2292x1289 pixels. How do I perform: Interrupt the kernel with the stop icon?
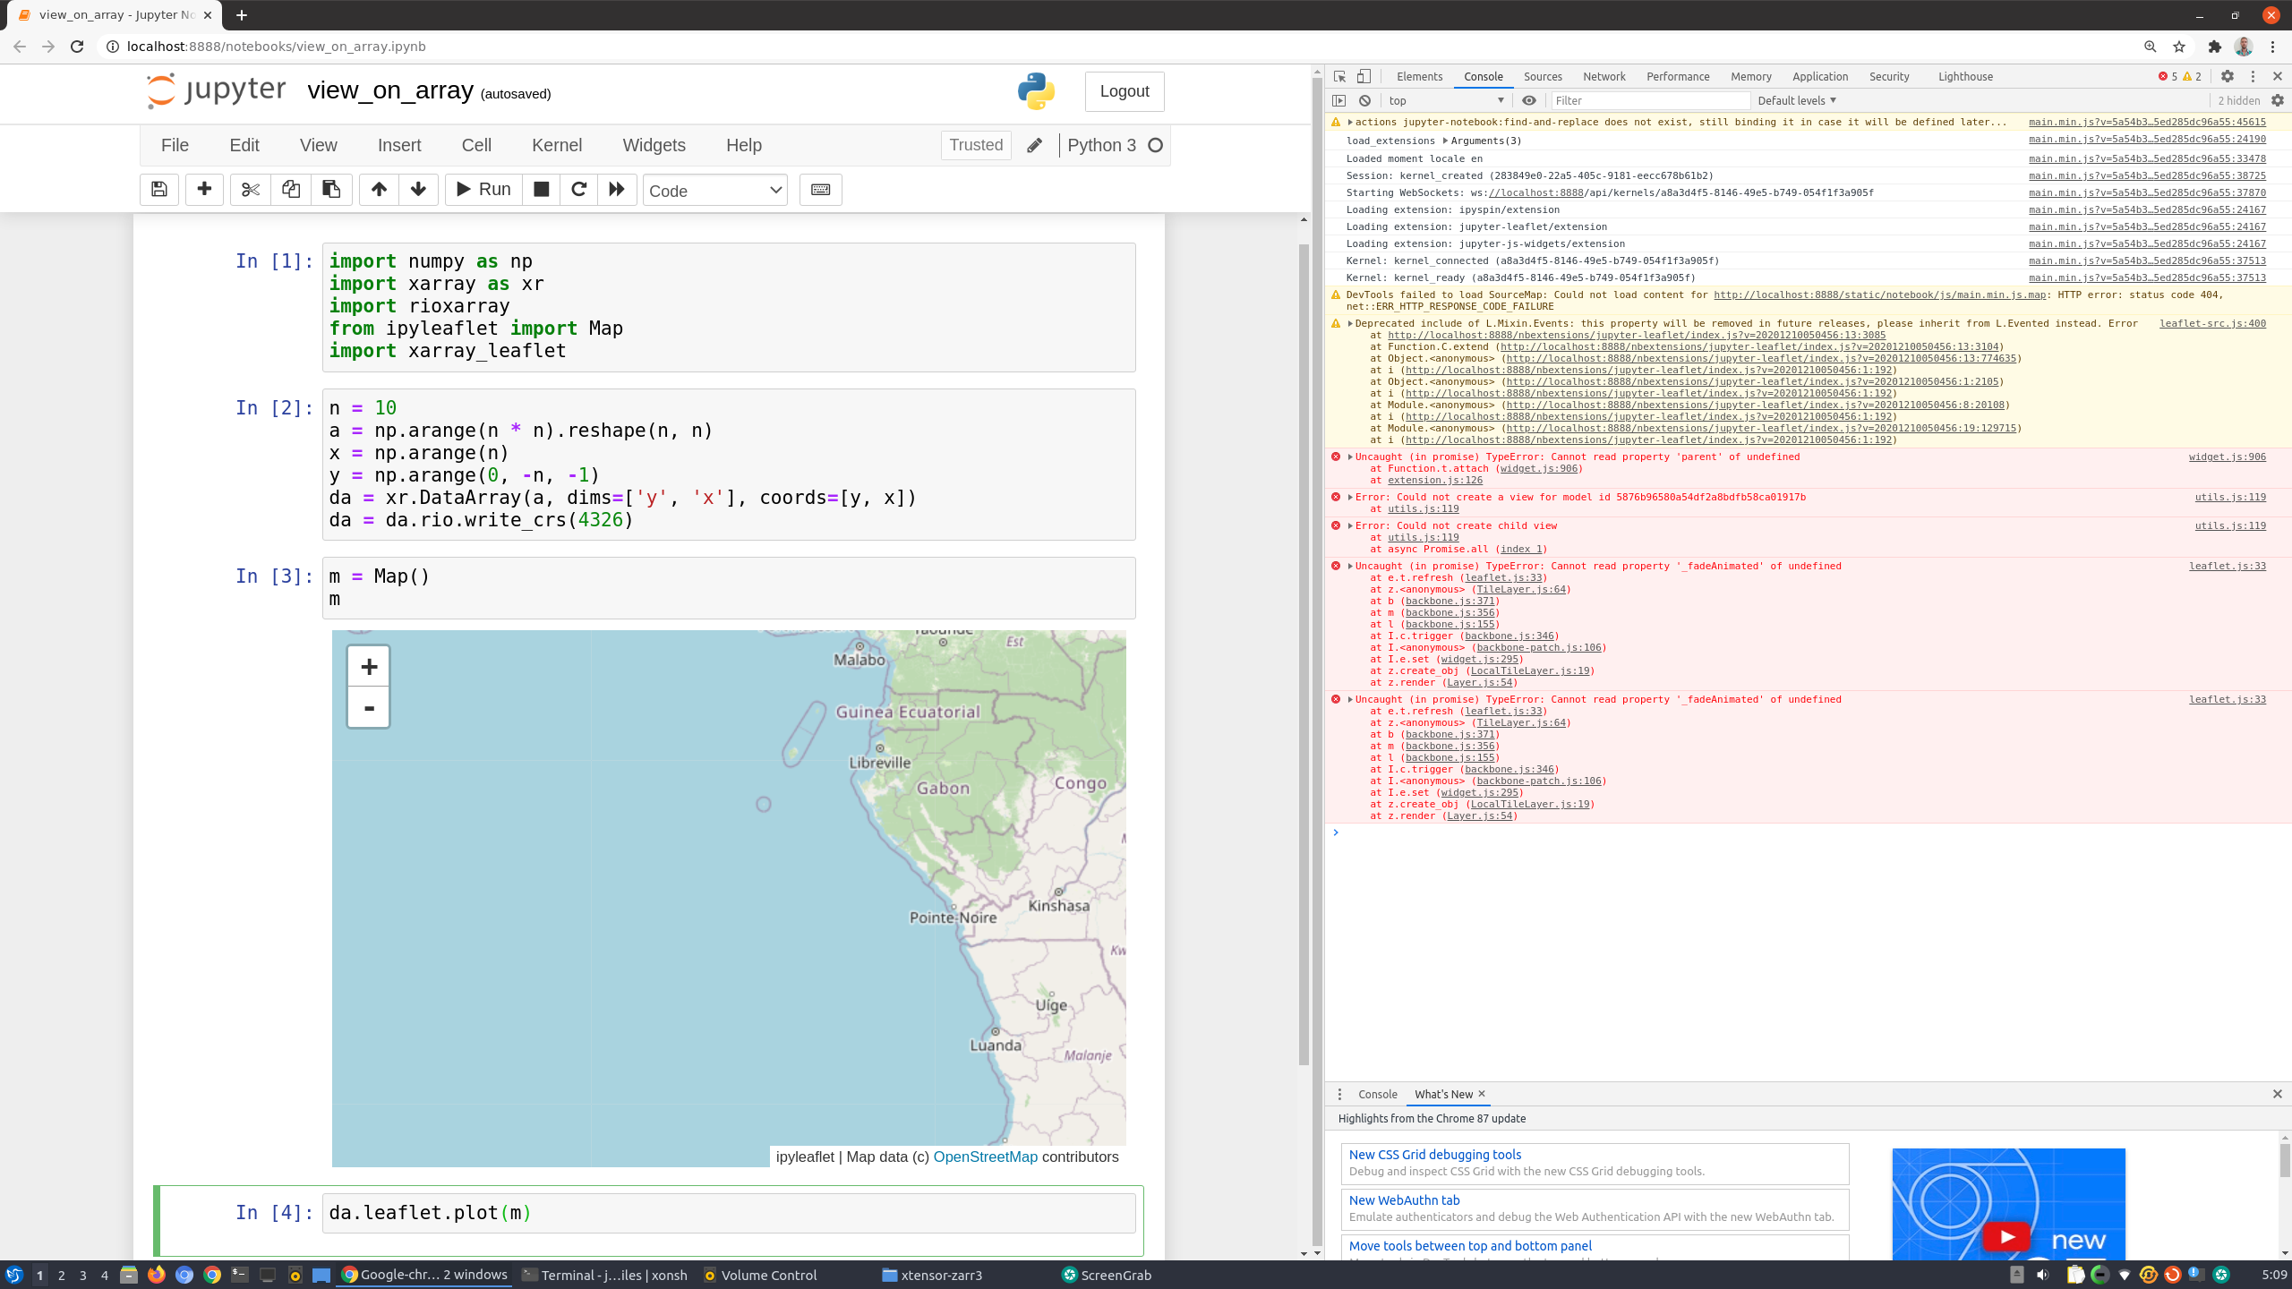541,189
